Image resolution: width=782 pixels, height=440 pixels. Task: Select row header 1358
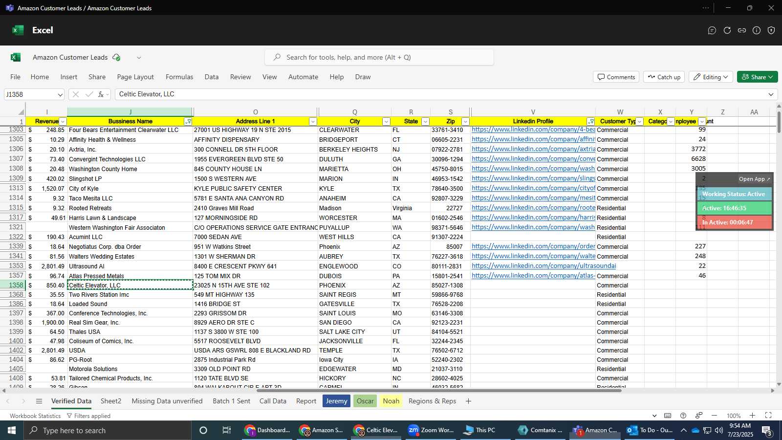(13, 286)
